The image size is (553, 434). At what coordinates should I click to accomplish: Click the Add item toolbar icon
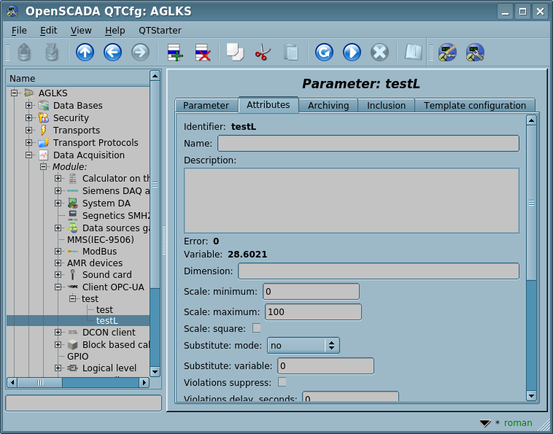click(175, 53)
